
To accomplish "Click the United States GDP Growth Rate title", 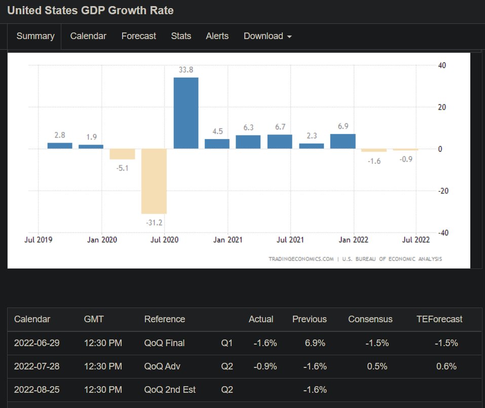I will coord(90,11).
